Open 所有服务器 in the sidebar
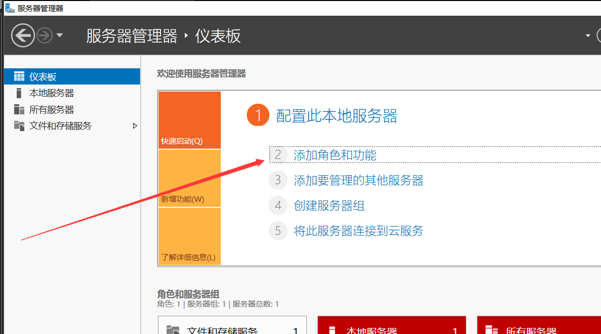The height and width of the screenshot is (334, 601). click(x=51, y=110)
